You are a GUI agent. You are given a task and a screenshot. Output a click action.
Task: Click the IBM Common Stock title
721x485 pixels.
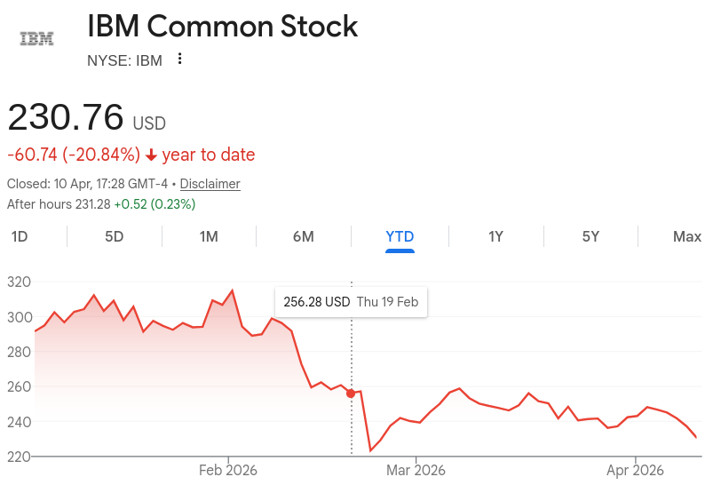(x=222, y=27)
